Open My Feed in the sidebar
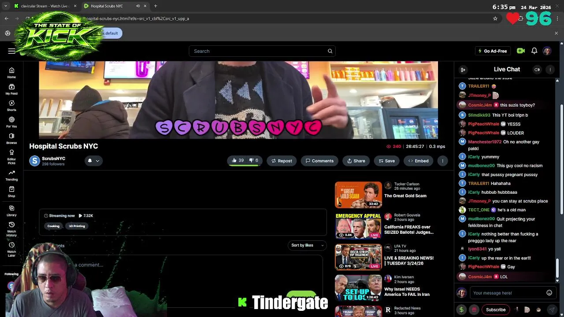The image size is (564, 317). pos(11,89)
